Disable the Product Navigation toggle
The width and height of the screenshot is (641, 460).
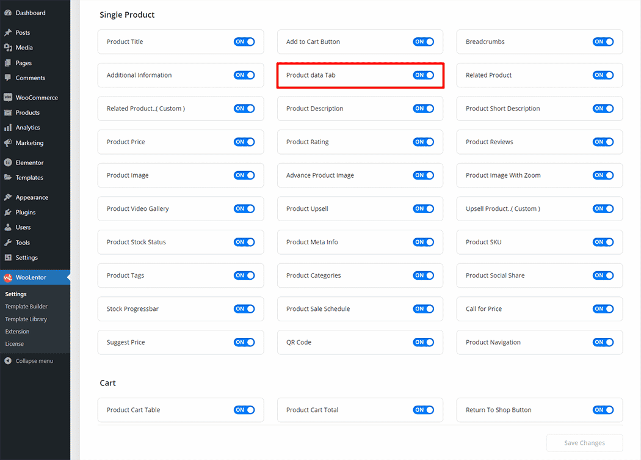(x=603, y=342)
